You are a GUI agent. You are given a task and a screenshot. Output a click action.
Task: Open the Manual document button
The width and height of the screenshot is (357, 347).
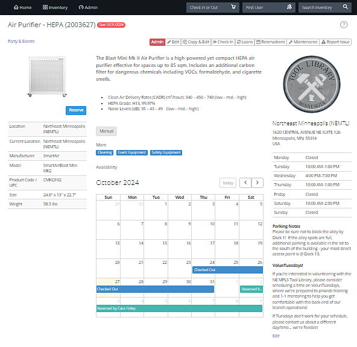106,131
